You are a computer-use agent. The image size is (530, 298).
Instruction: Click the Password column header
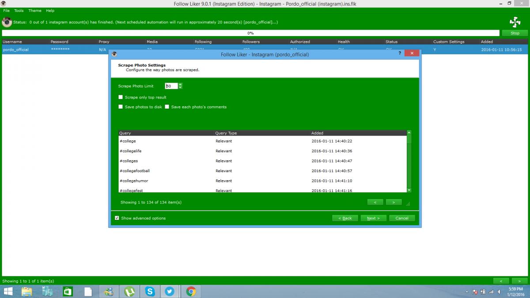73,41
